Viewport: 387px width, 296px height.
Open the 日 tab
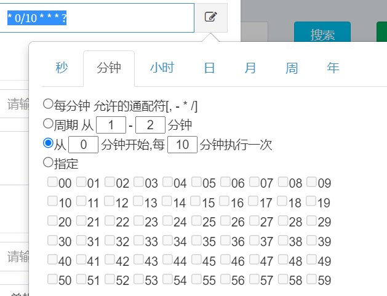(209, 68)
